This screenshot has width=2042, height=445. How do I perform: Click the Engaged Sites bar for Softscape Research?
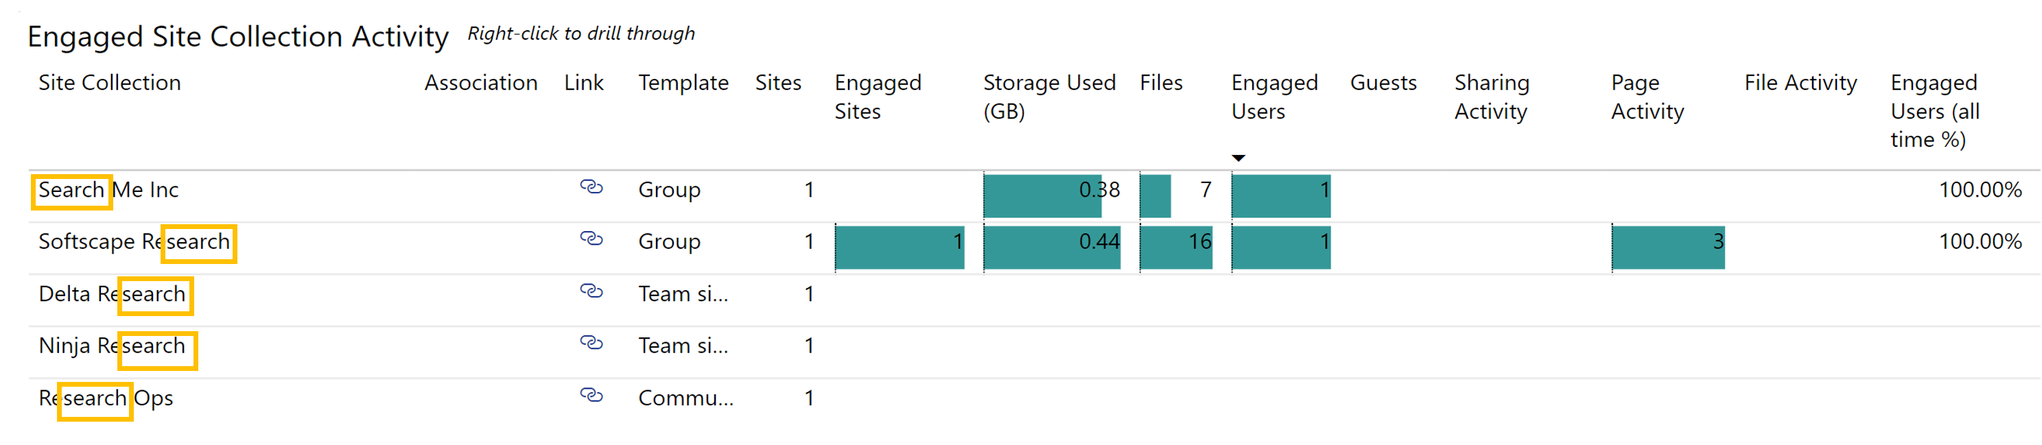point(899,247)
